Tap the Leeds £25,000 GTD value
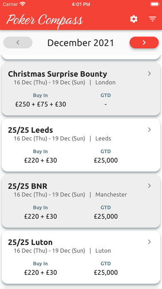Viewport: 162px width, 289px height. 106,160
